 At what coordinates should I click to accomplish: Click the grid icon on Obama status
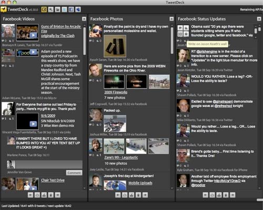(180, 34)
